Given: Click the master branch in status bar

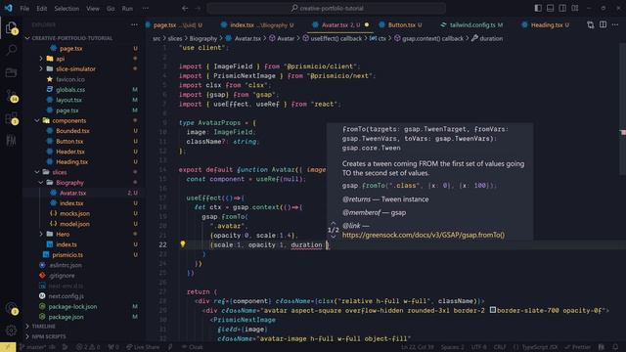Looking at the screenshot, I should pos(37,347).
